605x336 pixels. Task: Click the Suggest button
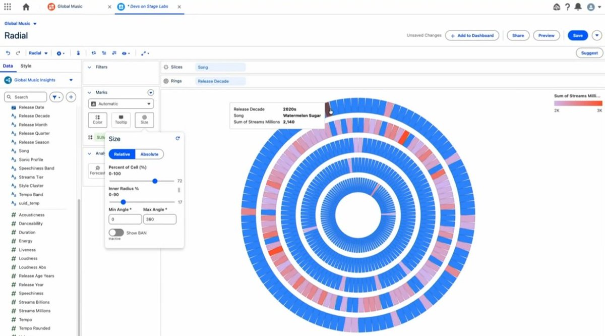coord(589,52)
